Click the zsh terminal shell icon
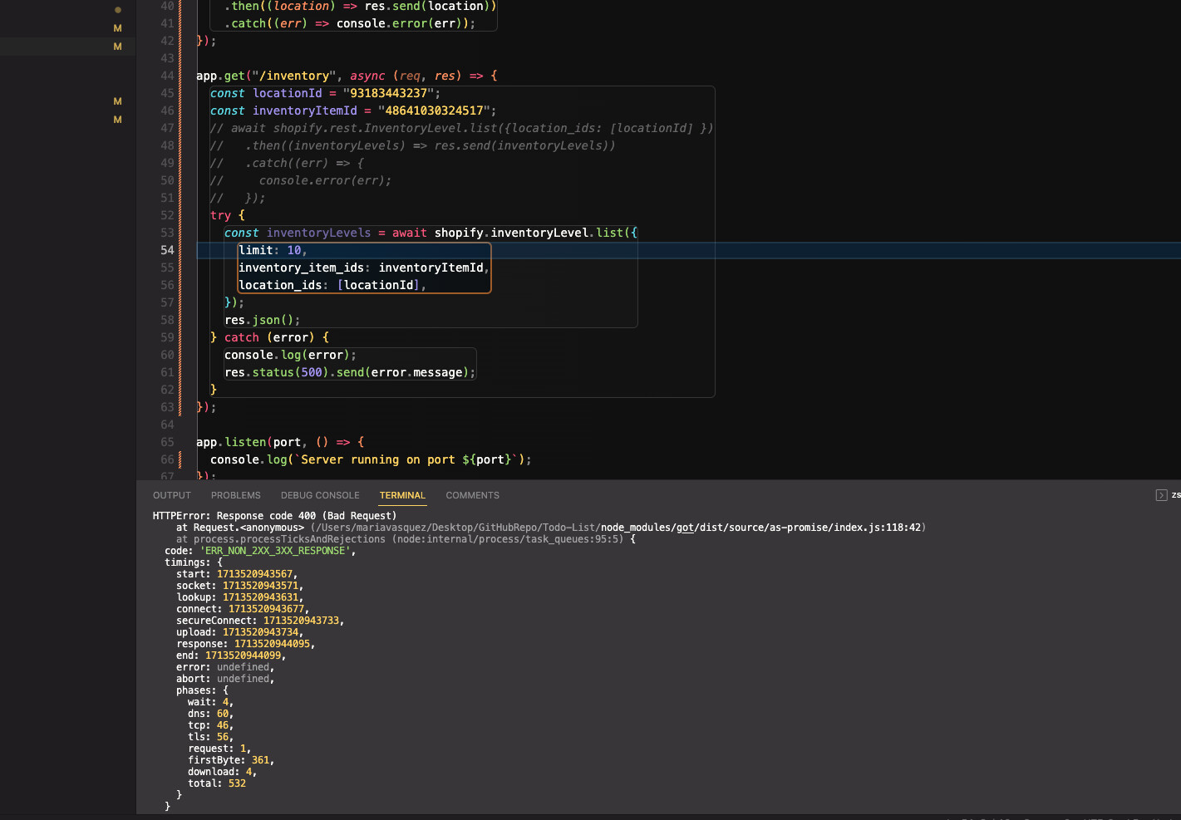 (1161, 495)
